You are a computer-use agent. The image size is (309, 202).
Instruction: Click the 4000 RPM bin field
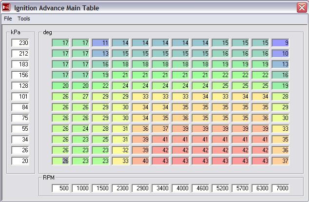pyautogui.click(x=180, y=188)
